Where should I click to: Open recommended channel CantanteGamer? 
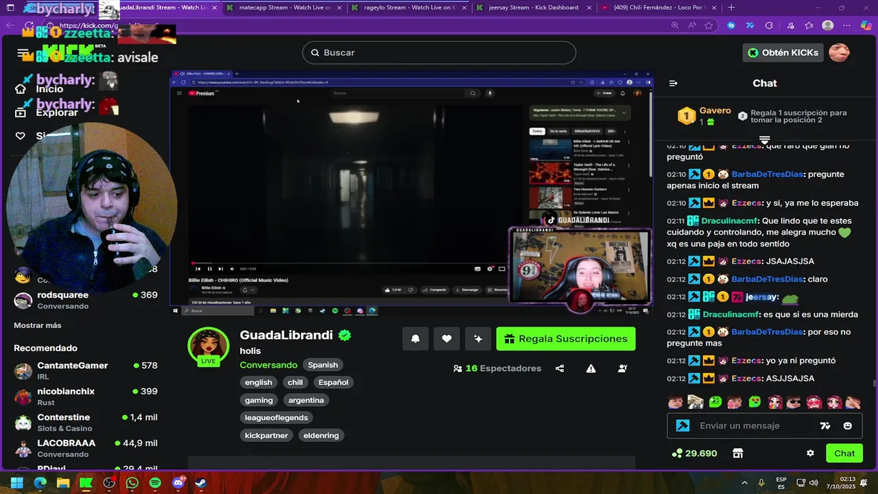click(x=85, y=371)
